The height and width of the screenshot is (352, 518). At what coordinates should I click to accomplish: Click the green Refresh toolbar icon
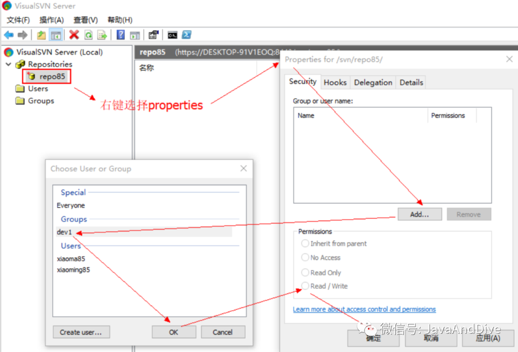pos(89,35)
